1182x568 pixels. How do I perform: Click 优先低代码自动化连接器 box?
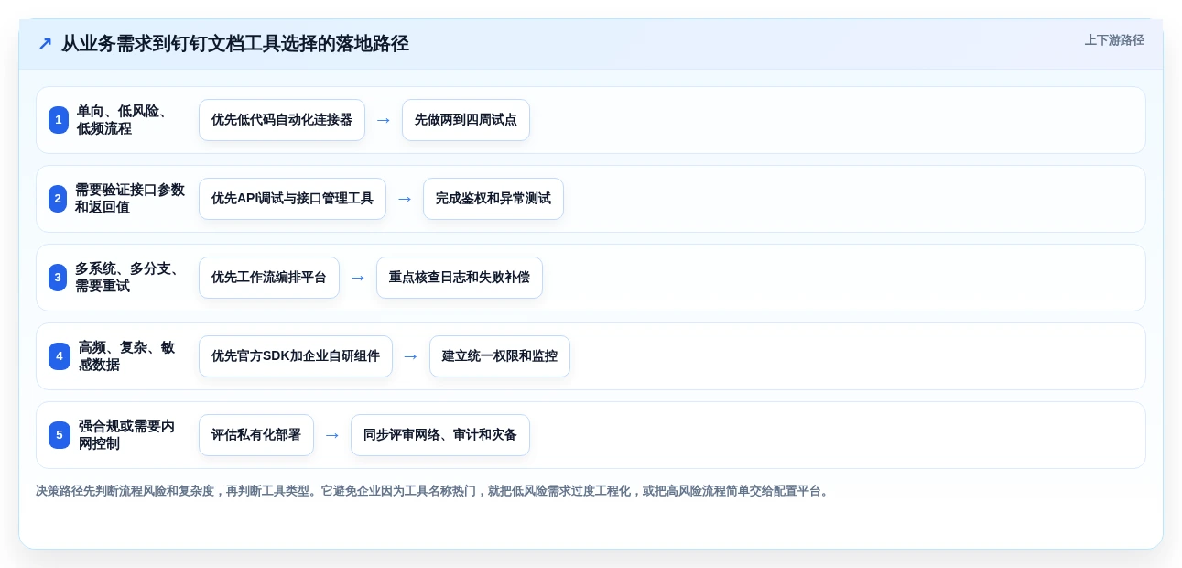[282, 120]
